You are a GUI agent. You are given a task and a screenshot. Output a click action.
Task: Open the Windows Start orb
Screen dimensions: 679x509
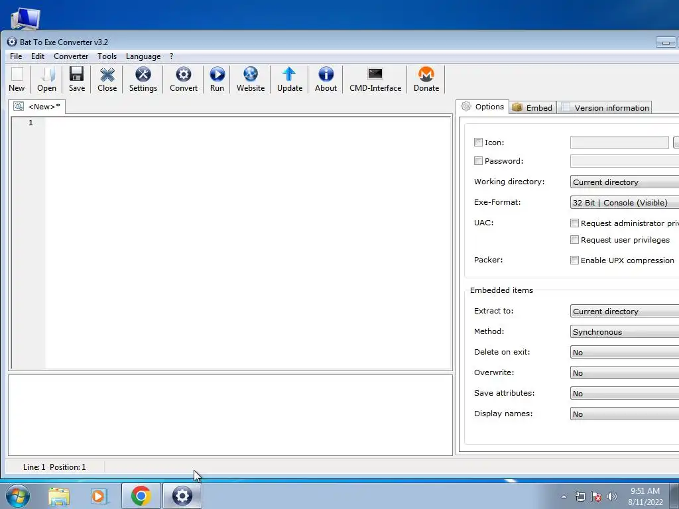coord(18,496)
